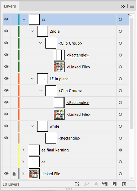Click the Make/Release Clipping Mask icon
This screenshot has width=137, height=191.
point(96,184)
